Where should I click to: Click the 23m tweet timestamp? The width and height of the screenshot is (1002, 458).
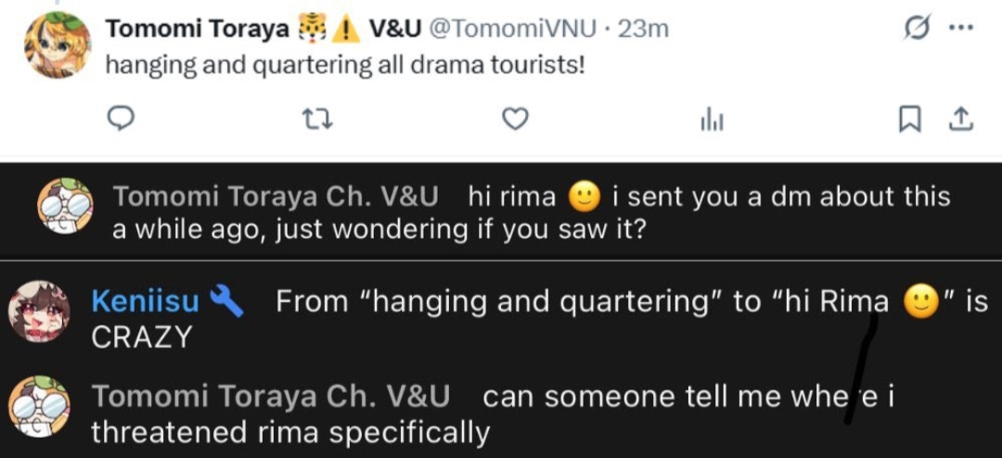[643, 29]
